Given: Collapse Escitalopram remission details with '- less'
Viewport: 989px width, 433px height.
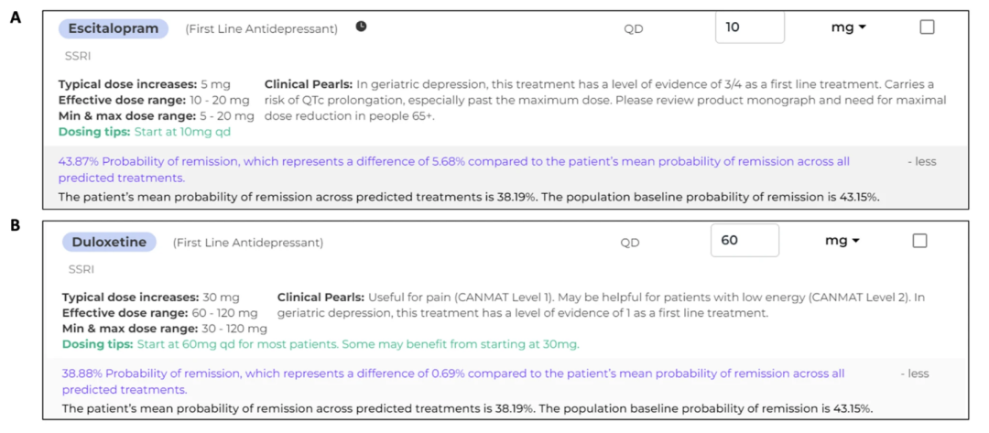Looking at the screenshot, I should point(921,161).
